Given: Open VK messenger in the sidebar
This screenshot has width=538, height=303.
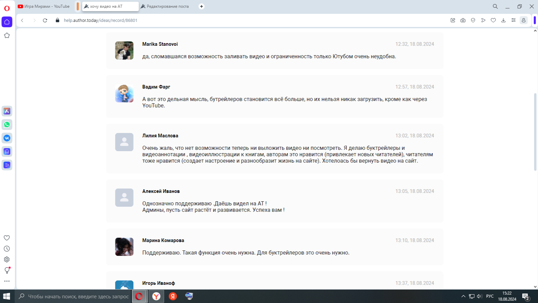Looking at the screenshot, I should 7,138.
